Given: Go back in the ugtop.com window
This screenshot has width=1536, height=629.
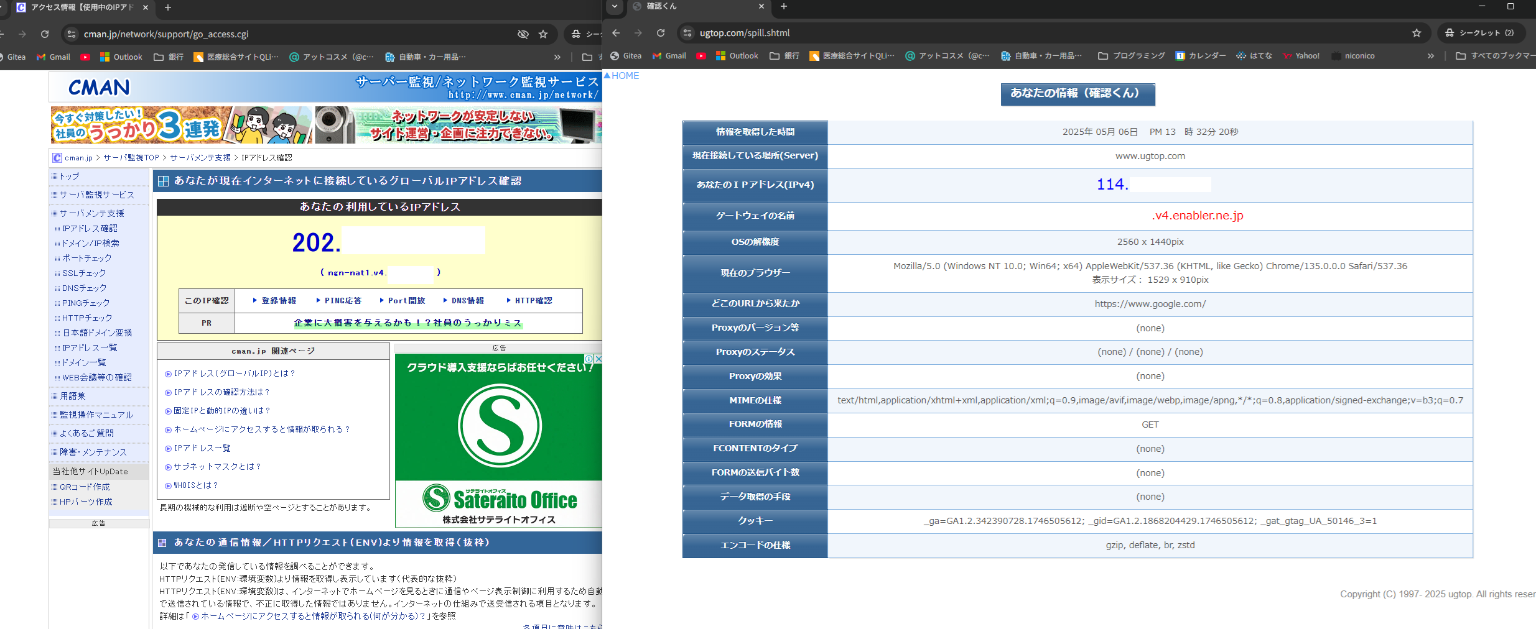Looking at the screenshot, I should tap(616, 33).
